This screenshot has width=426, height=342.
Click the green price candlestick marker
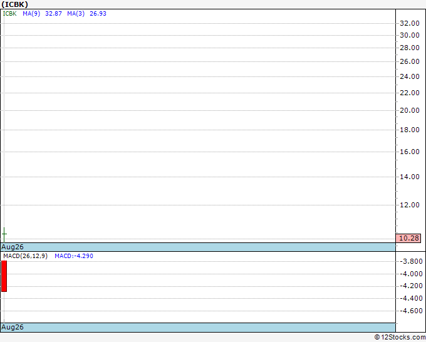4,234
